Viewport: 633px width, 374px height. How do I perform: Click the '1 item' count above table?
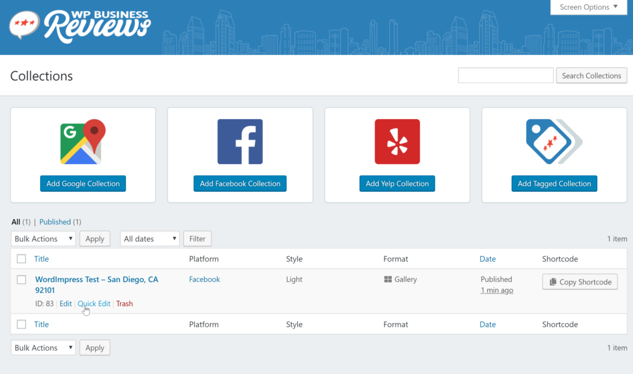[x=618, y=239]
